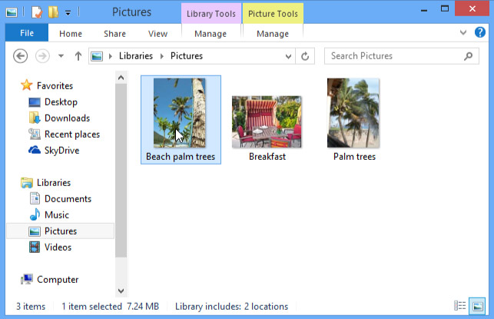Select the Breakfast picture thumbnail

coord(267,123)
